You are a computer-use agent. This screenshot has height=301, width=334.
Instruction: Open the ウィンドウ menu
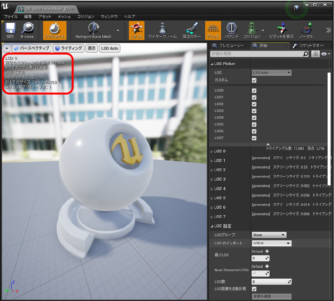tap(109, 16)
